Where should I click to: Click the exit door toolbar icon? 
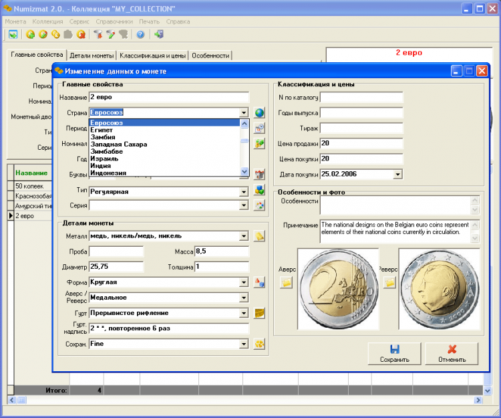[x=159, y=34]
